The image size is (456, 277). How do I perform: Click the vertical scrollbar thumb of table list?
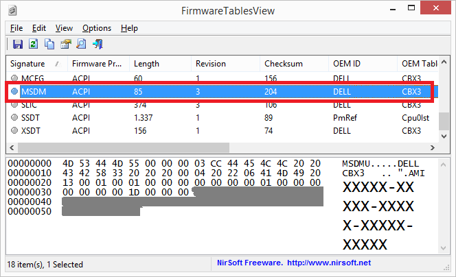click(444, 121)
